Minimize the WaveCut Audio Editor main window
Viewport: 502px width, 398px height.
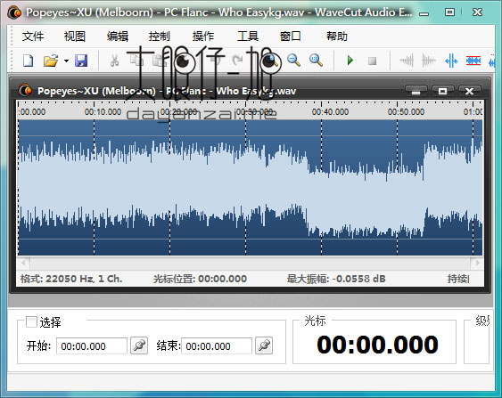tap(424, 12)
